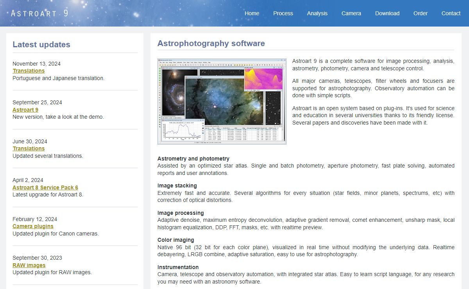Click the Astroart 9 logo

click(39, 13)
